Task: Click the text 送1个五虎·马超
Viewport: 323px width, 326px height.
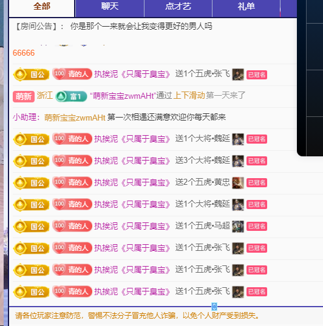Action: (202, 226)
